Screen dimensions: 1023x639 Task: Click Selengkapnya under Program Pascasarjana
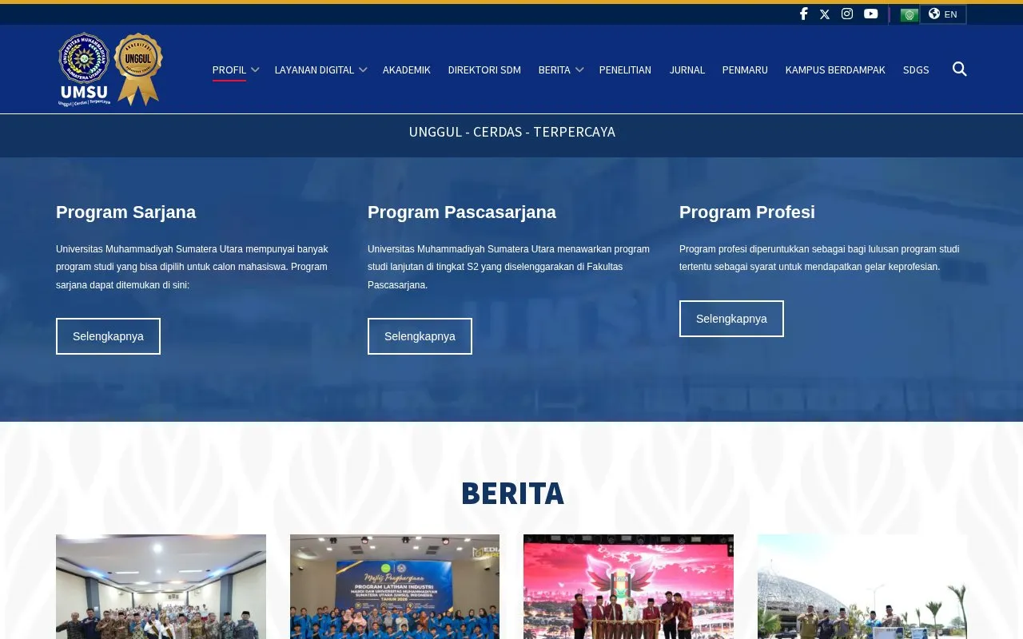(x=420, y=336)
